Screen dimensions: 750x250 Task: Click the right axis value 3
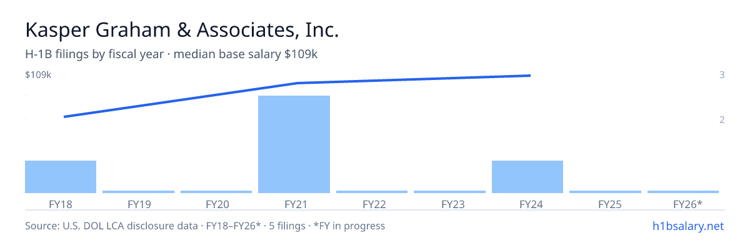[722, 75]
